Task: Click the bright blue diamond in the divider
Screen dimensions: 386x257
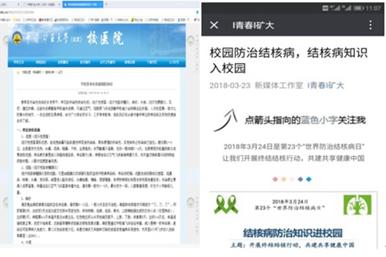Action: [309, 179]
